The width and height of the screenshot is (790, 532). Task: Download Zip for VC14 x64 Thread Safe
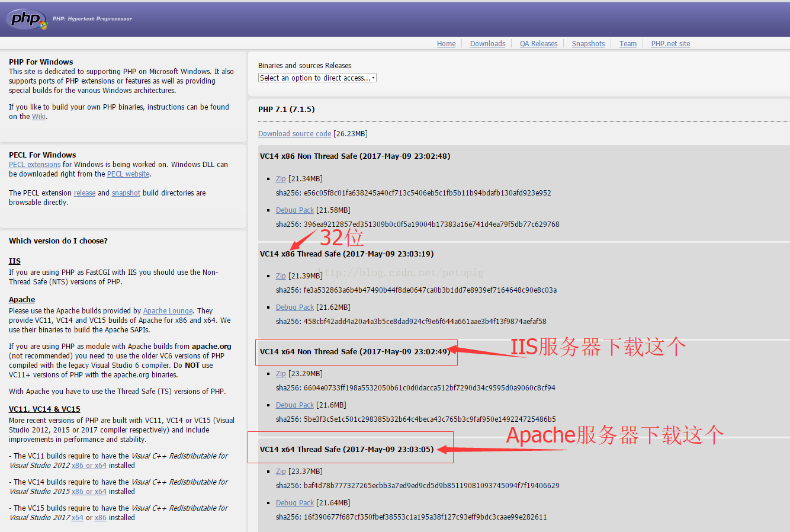click(281, 472)
